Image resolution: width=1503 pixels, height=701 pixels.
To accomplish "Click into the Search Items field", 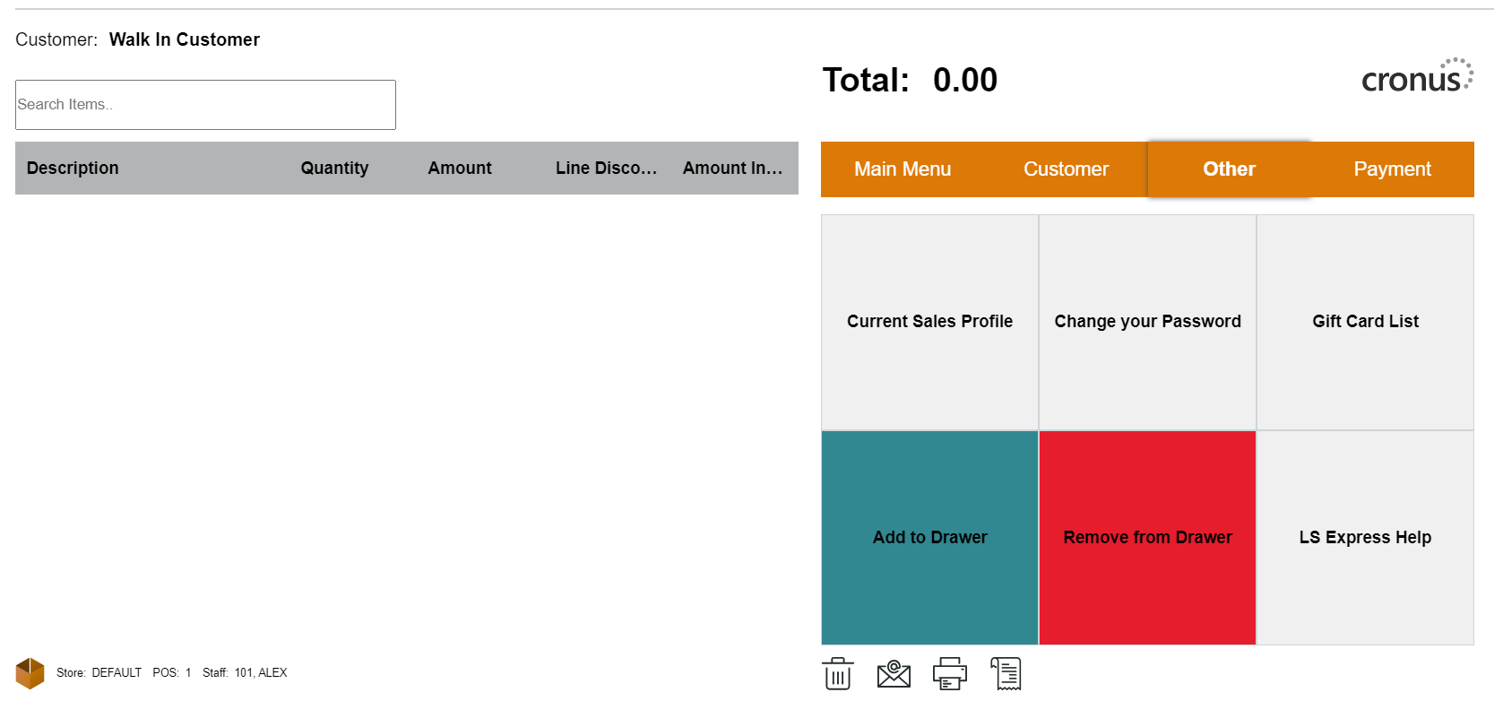I will pos(205,105).
